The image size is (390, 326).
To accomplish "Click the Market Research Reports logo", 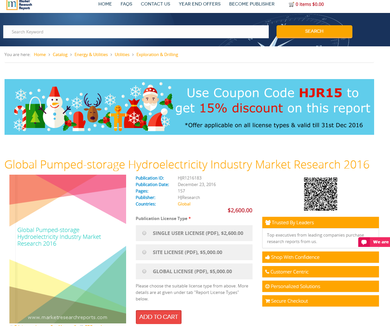I will click(x=19, y=5).
